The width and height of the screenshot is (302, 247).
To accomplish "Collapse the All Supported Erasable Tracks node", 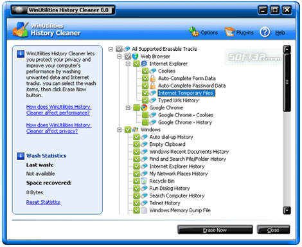I will (x=111, y=49).
